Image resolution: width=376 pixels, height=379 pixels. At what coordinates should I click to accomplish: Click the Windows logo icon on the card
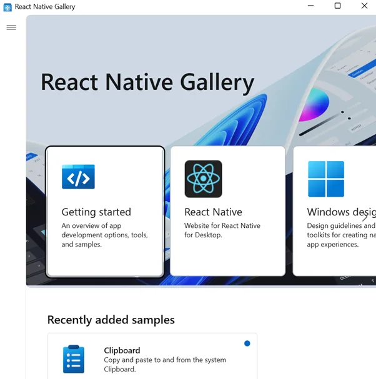tap(326, 179)
